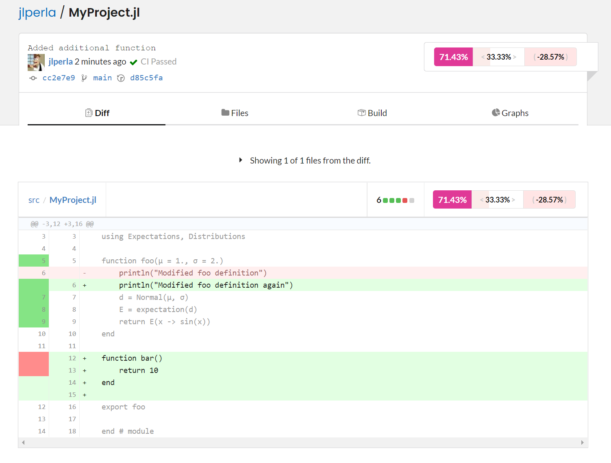Click the src folder breadcrumb
This screenshot has width=611, height=463.
click(34, 200)
